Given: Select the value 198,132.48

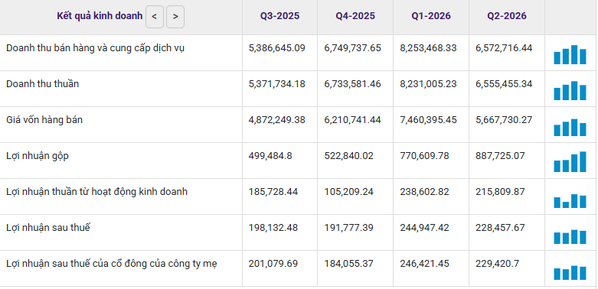Looking at the screenshot, I should coord(273,228).
